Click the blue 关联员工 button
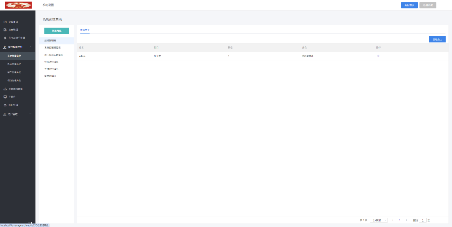This screenshot has height=227, width=452. pyautogui.click(x=437, y=39)
